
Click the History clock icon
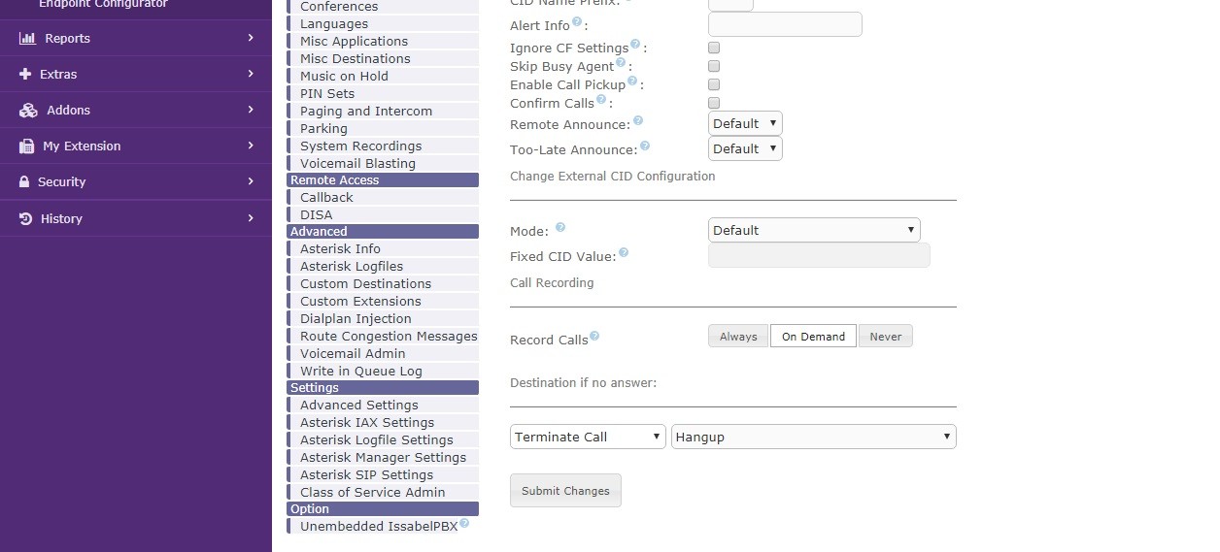tap(26, 218)
